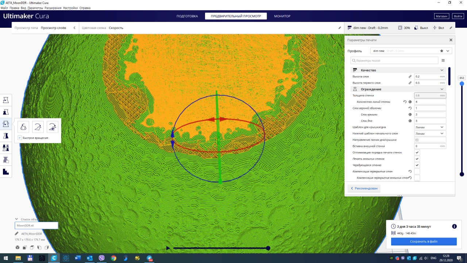This screenshot has width=467, height=263.
Task: Open Шаблон для крышки/дна dropdown
Action: click(x=430, y=127)
